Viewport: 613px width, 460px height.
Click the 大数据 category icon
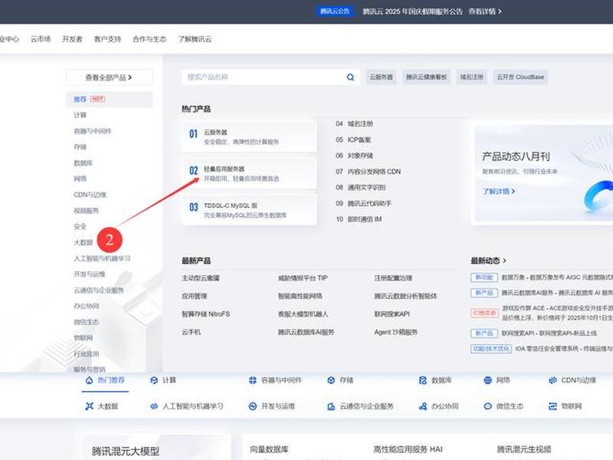89,406
